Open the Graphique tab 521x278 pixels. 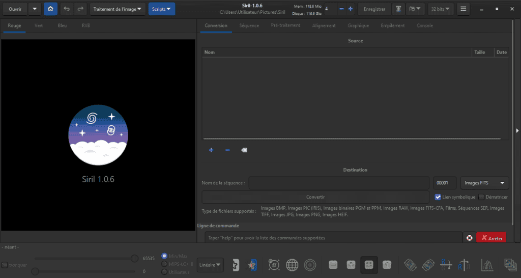[x=358, y=25]
